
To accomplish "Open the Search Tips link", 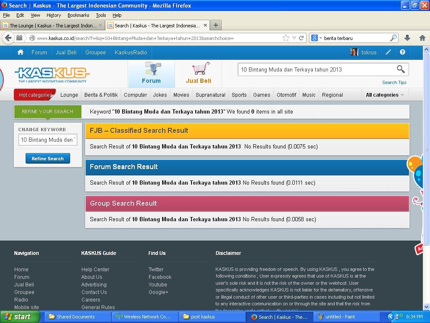I will 394,82.
